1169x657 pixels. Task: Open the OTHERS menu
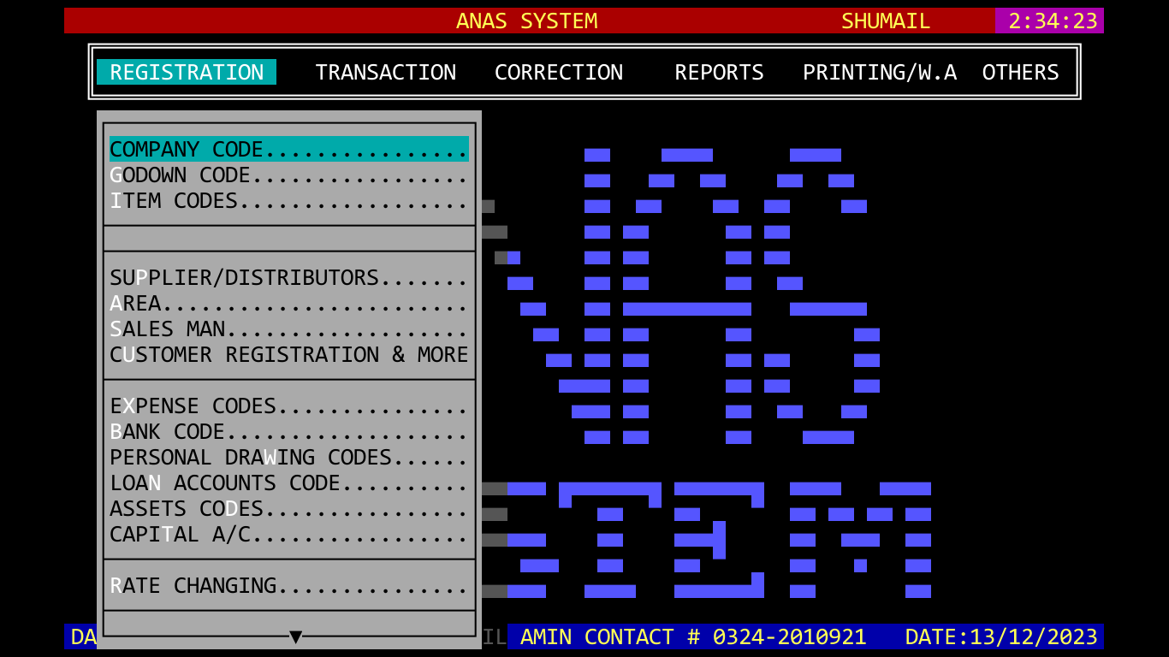point(1020,73)
